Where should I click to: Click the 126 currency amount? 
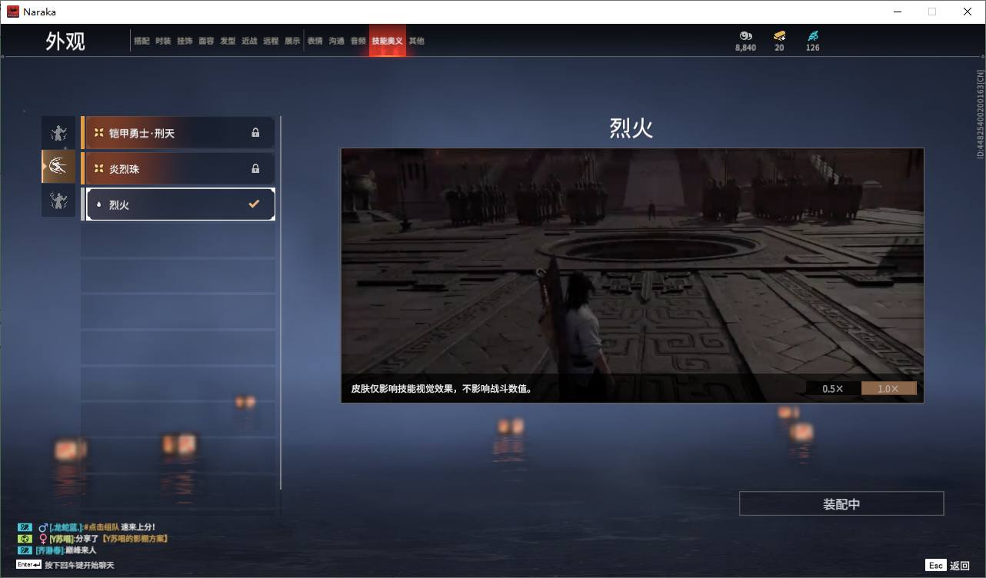813,48
